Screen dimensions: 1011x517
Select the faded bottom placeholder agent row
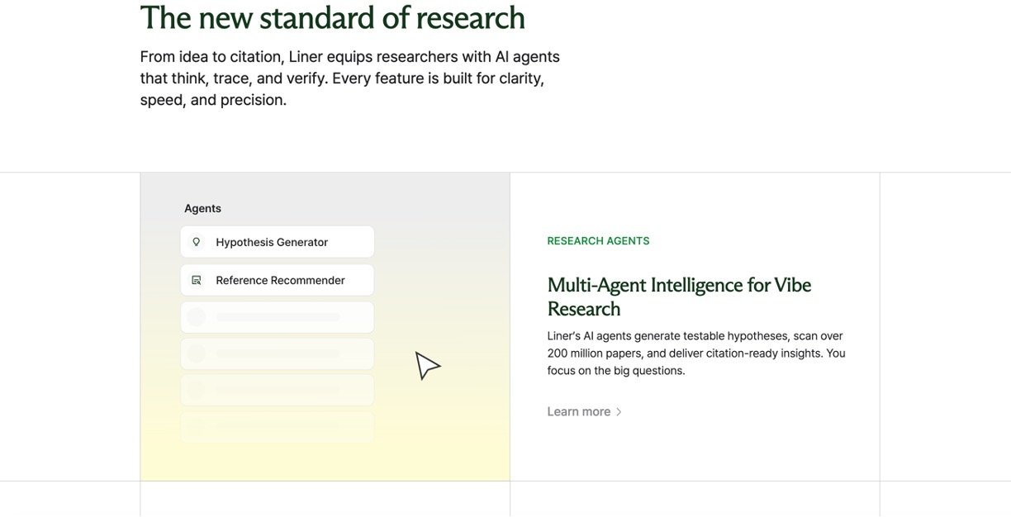277,426
